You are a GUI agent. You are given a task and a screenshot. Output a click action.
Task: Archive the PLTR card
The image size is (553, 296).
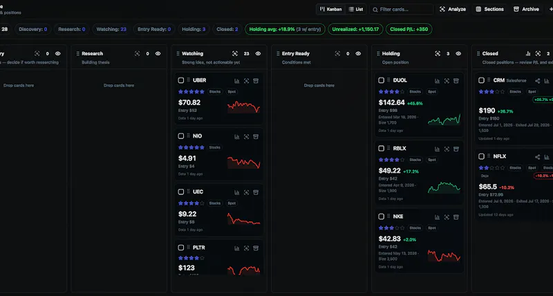(256, 248)
